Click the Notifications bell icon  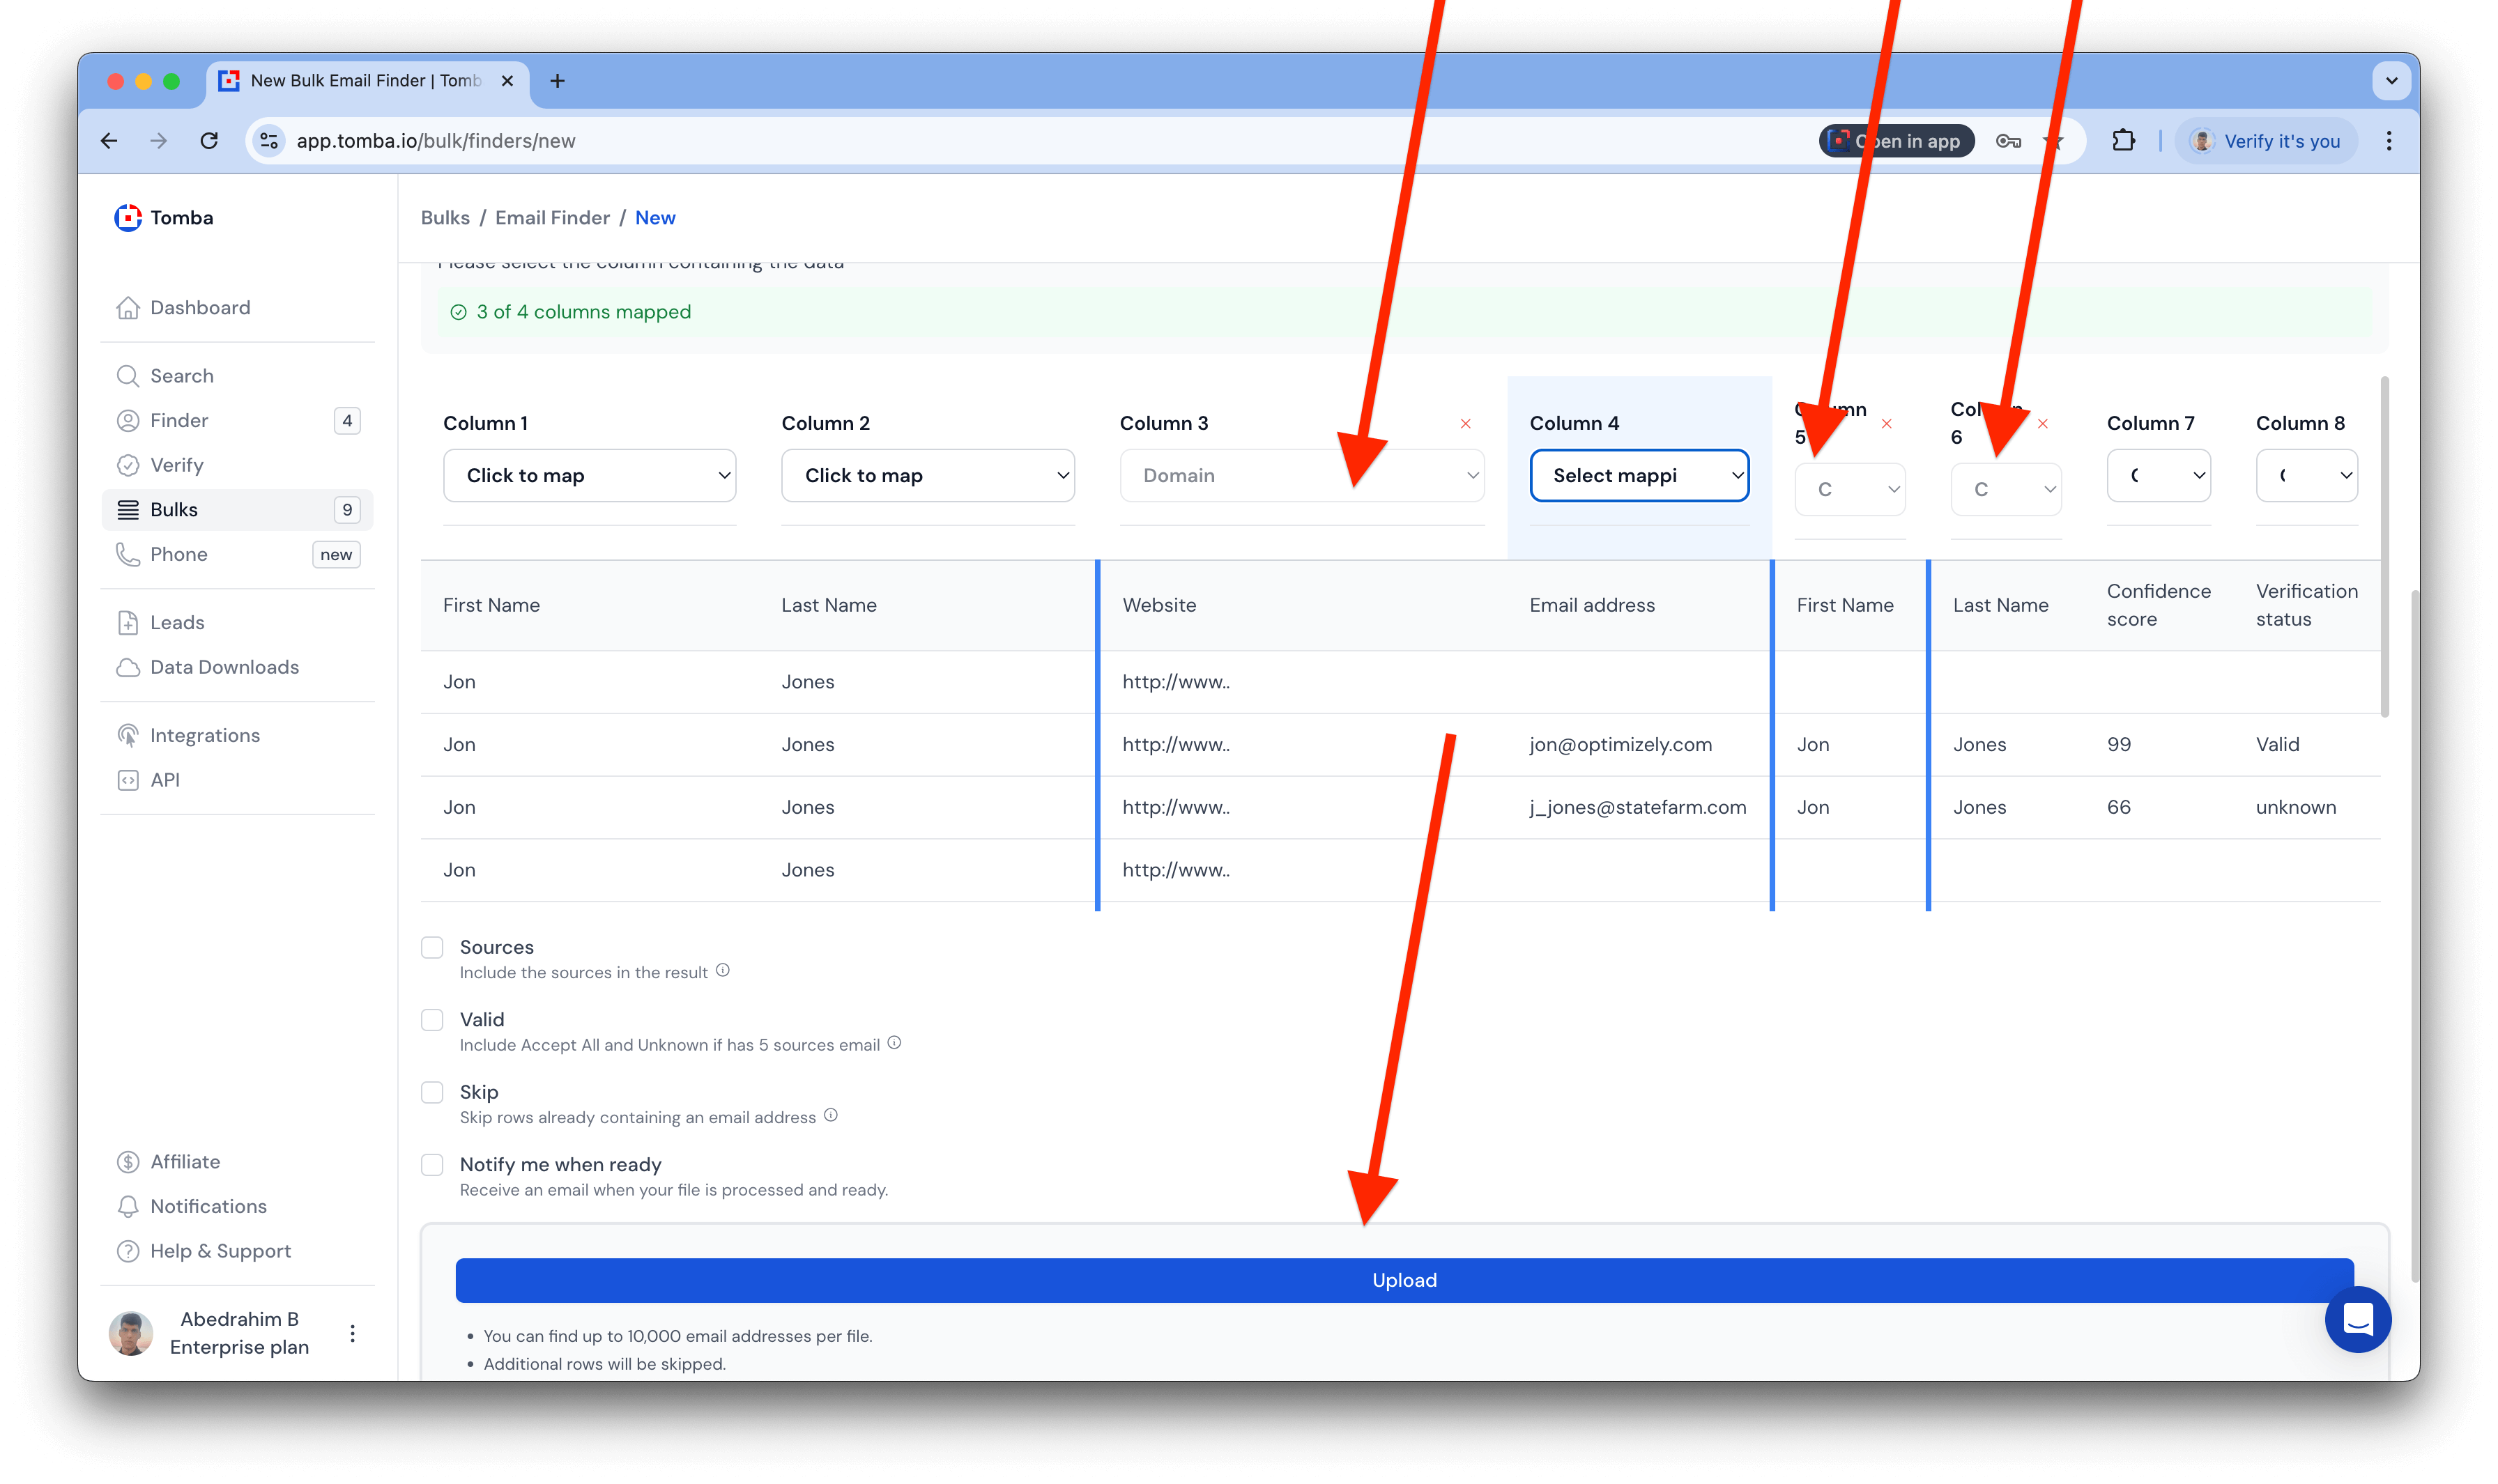(128, 1207)
